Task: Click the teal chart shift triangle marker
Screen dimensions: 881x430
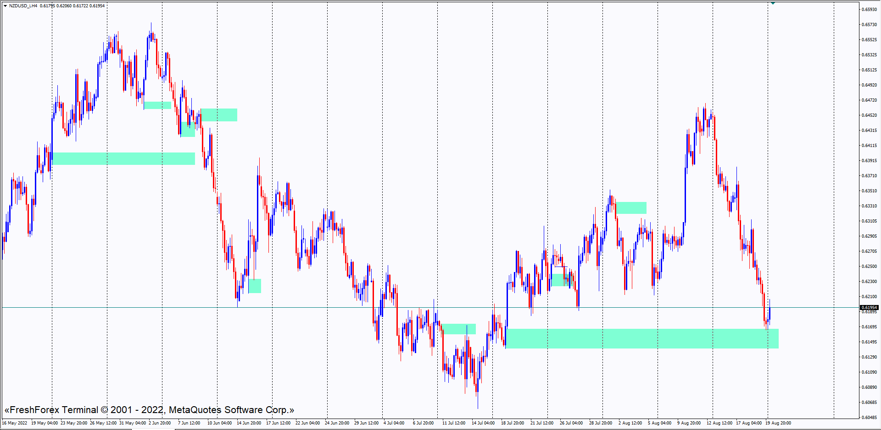Action: [x=773, y=3]
